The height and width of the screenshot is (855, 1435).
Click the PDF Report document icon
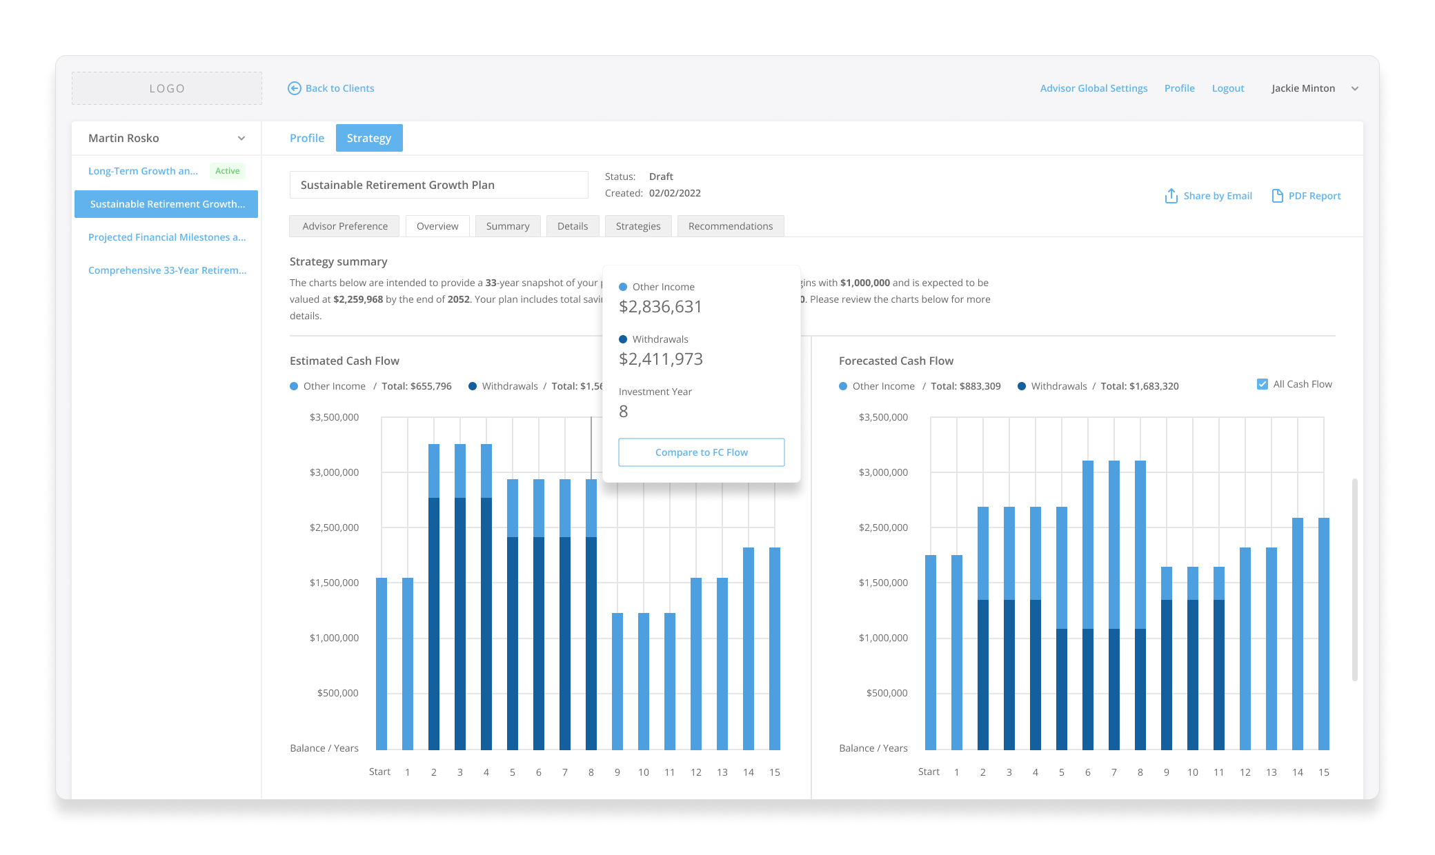click(x=1277, y=196)
